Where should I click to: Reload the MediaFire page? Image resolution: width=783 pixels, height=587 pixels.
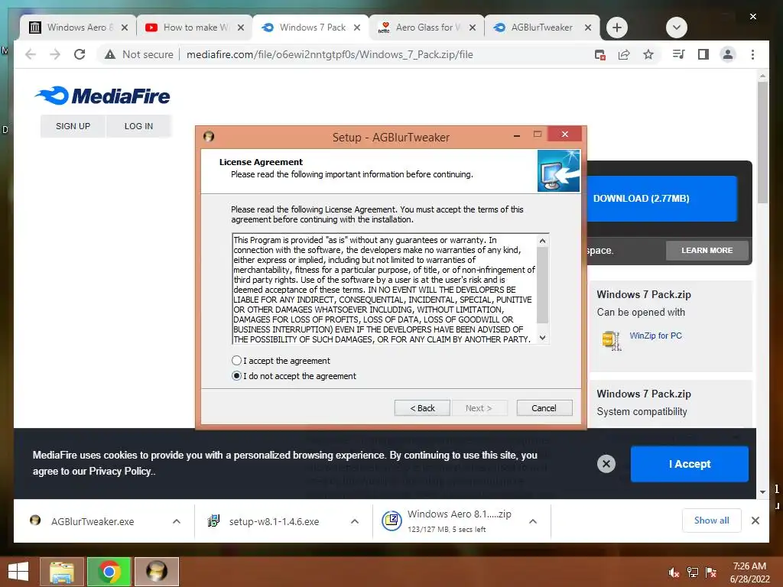point(80,54)
